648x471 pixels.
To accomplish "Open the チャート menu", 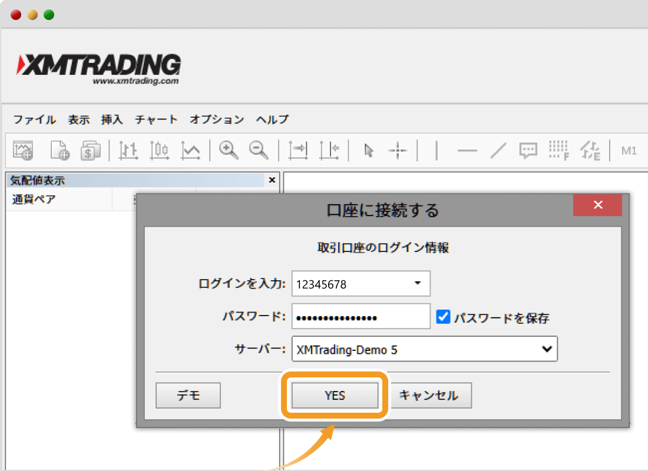I will (156, 120).
